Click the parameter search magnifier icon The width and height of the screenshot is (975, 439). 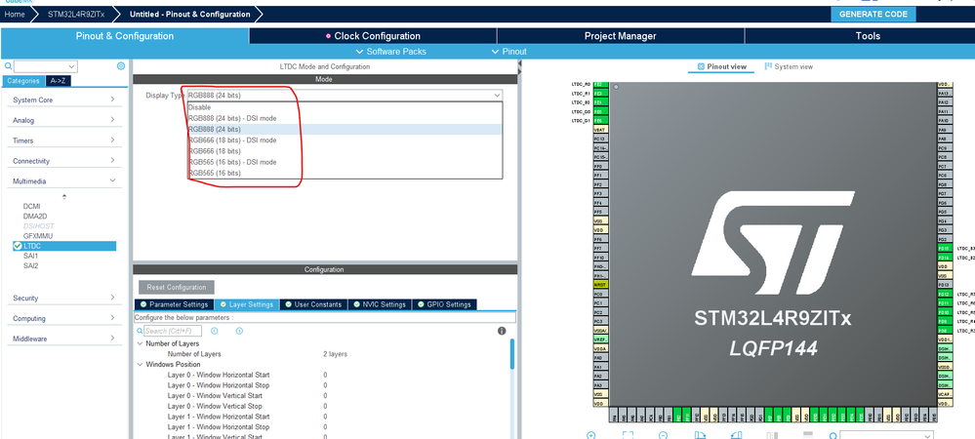[x=140, y=331]
